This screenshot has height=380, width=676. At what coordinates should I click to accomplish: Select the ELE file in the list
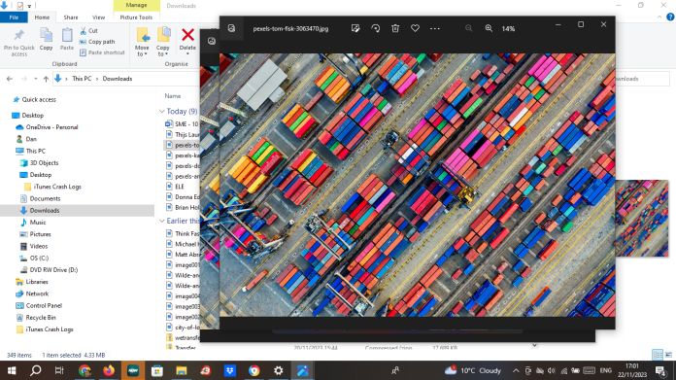pyautogui.click(x=180, y=187)
